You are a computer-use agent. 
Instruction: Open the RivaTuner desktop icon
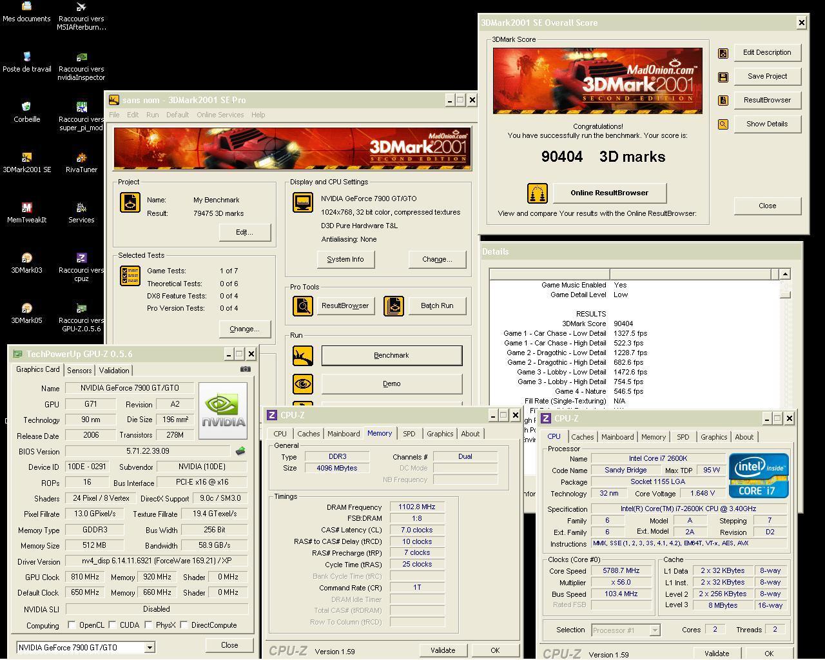81,158
